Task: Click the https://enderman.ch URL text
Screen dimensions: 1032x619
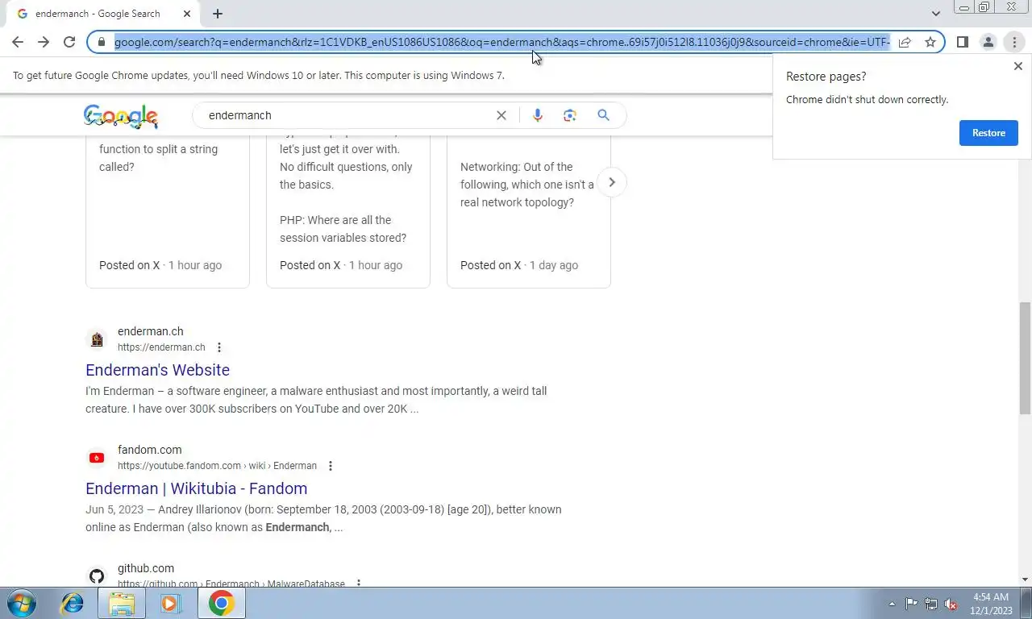Action: [x=161, y=347]
